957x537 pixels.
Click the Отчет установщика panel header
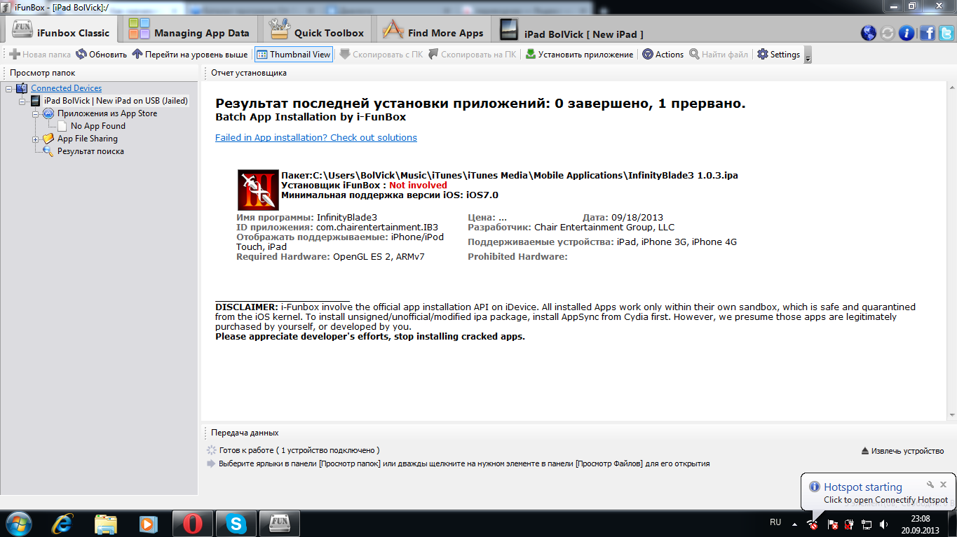[x=249, y=73]
